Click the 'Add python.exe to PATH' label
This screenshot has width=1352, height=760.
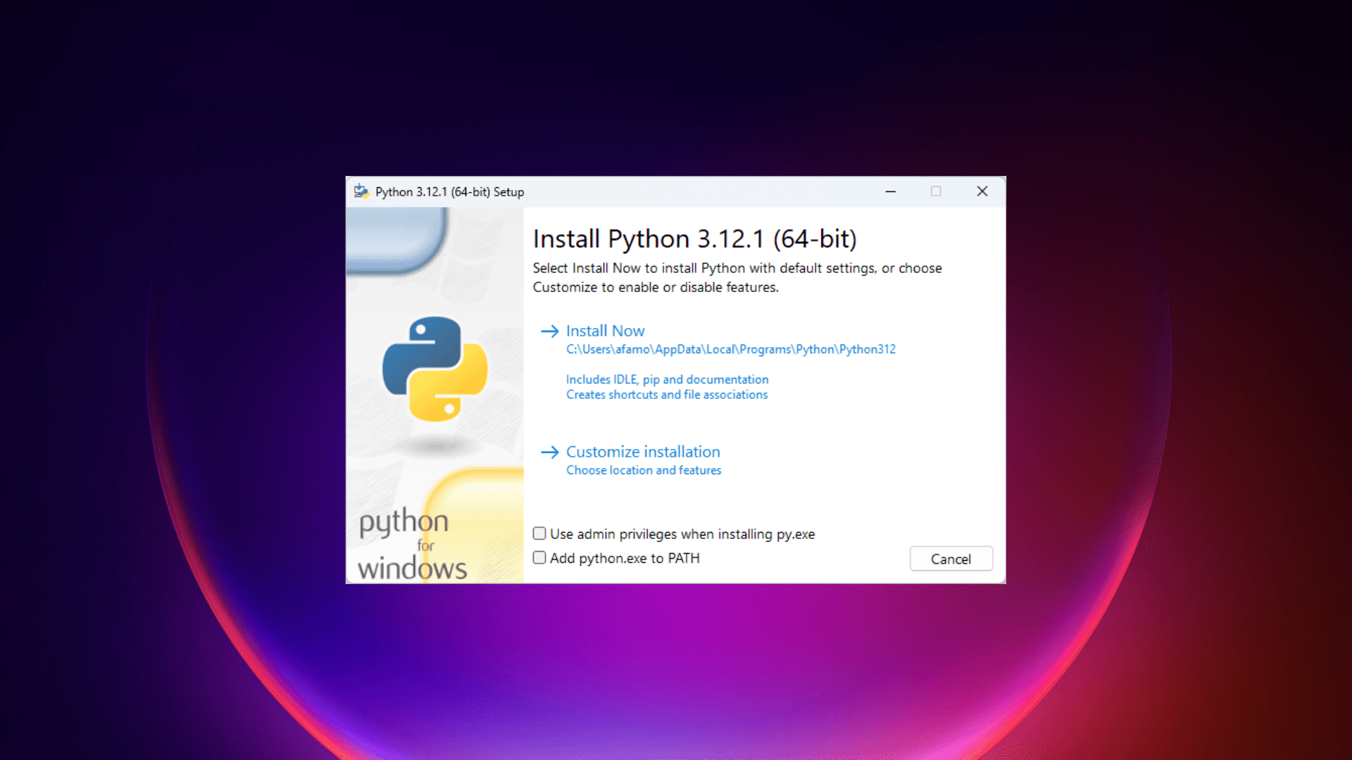click(625, 558)
